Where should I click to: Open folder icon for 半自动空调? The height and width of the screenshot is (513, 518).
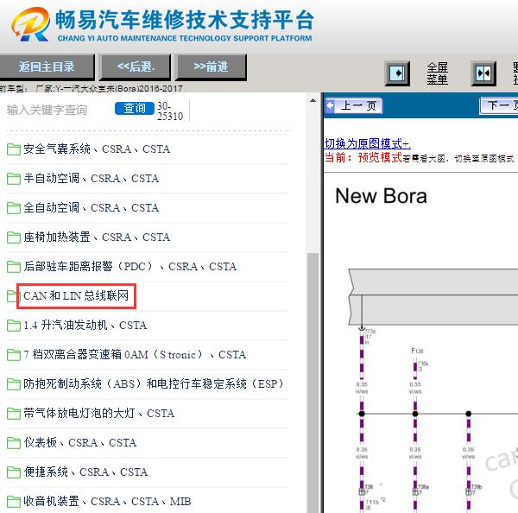(14, 179)
